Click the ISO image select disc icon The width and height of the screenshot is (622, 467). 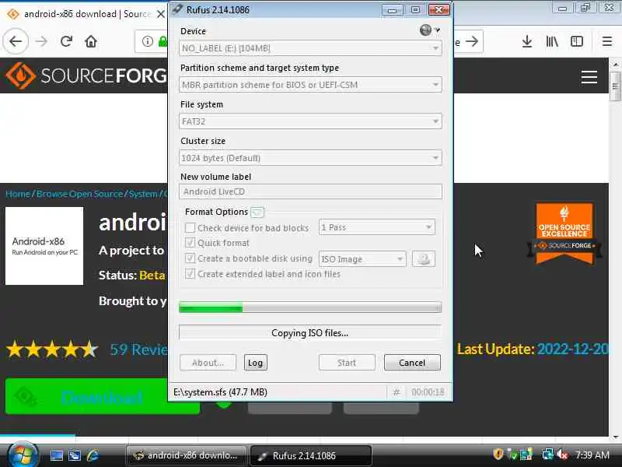(423, 259)
